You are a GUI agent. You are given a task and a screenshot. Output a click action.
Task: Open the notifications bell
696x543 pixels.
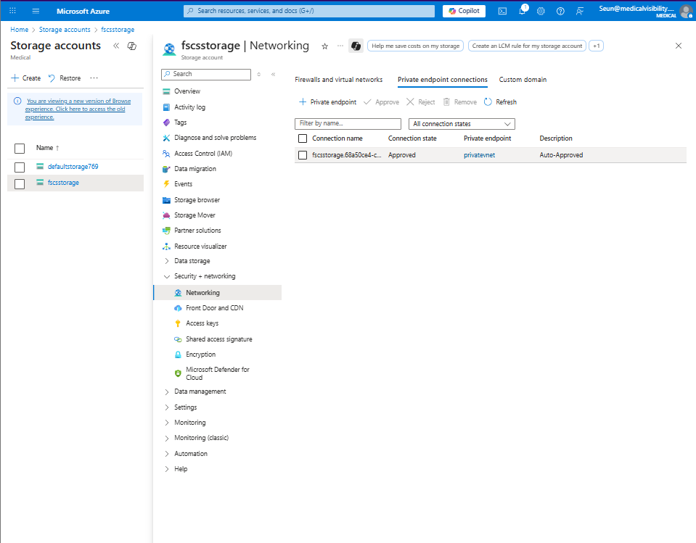[522, 11]
